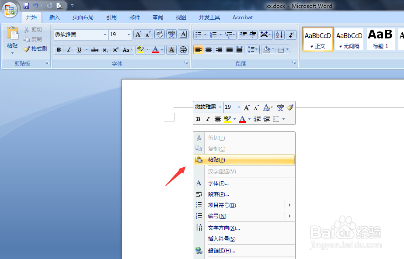Click the Sort A-Z icon
The image size is (404, 259).
tap(279, 35)
